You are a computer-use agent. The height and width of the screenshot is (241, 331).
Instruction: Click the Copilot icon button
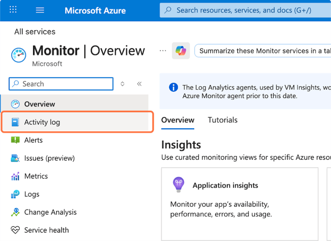coord(181,50)
